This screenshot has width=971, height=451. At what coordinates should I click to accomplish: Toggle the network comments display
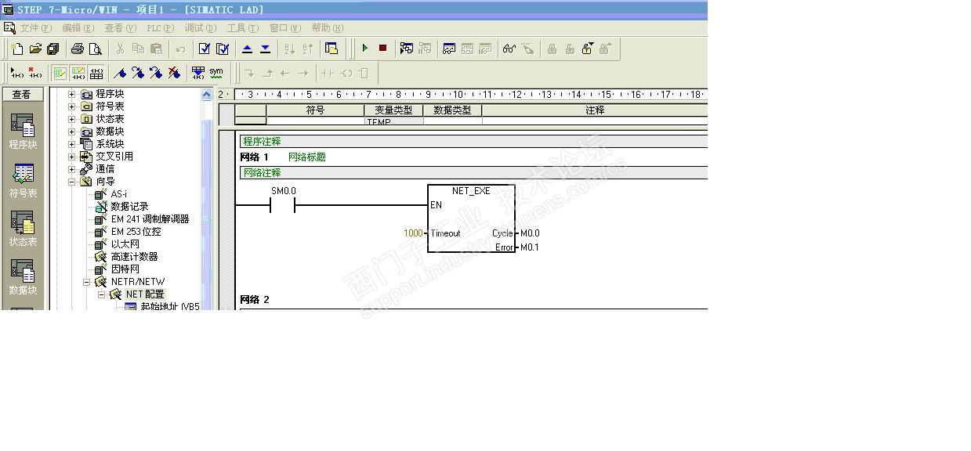coord(78,73)
